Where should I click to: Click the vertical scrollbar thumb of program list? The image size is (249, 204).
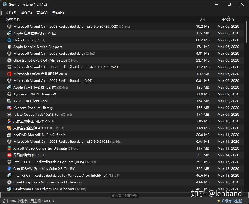coord(247,32)
